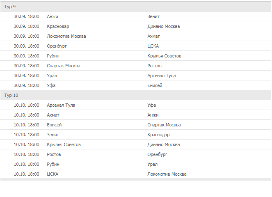272x197 pixels.
Task: Click team name Краснодар in Тур 9
Action: [x=58, y=26]
